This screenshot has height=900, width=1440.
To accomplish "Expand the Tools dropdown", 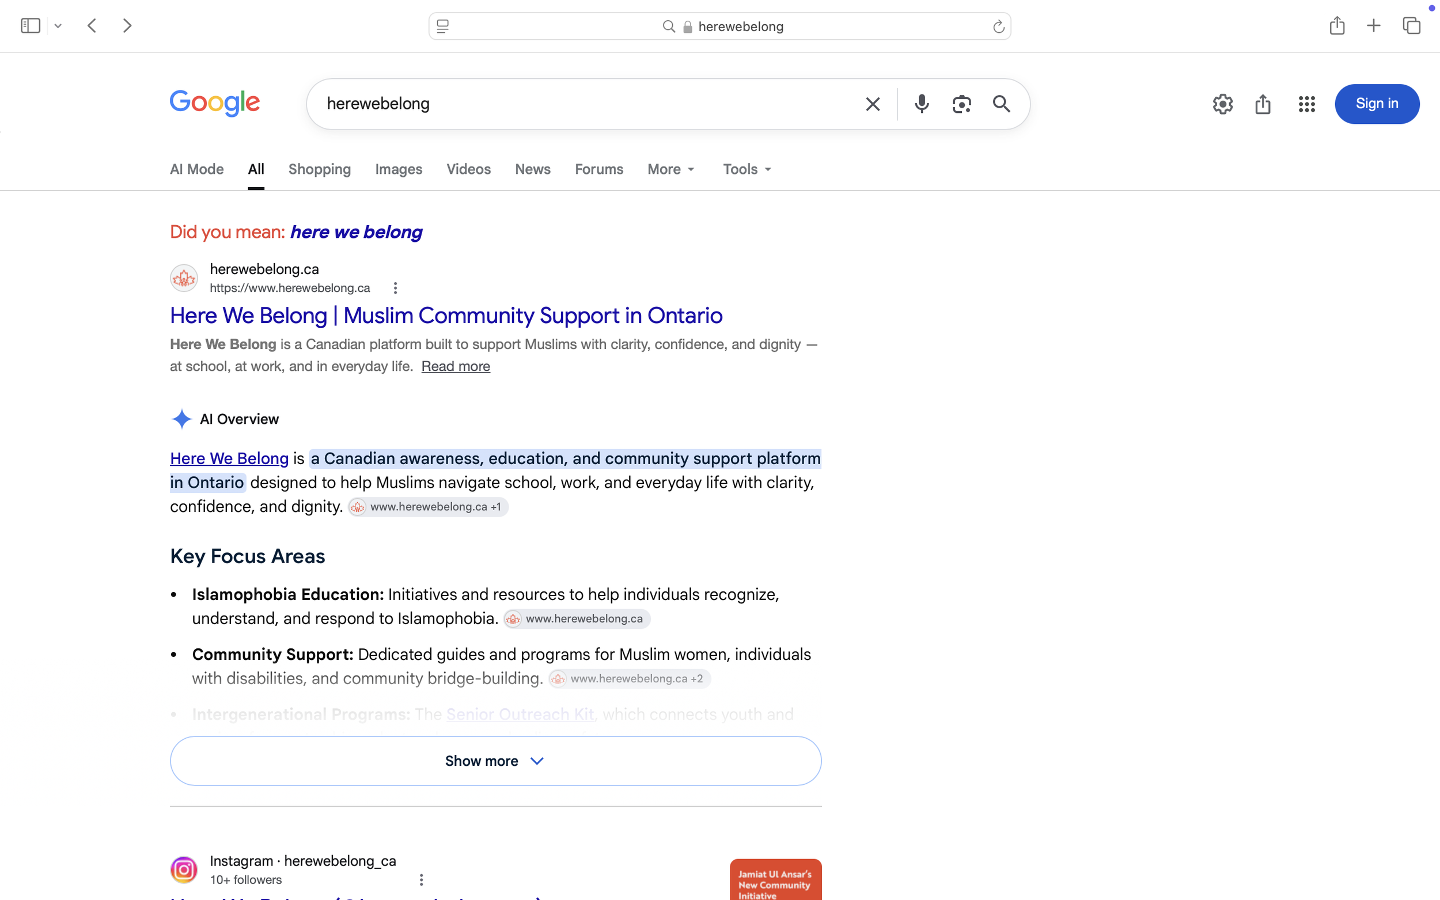I will 747,170.
